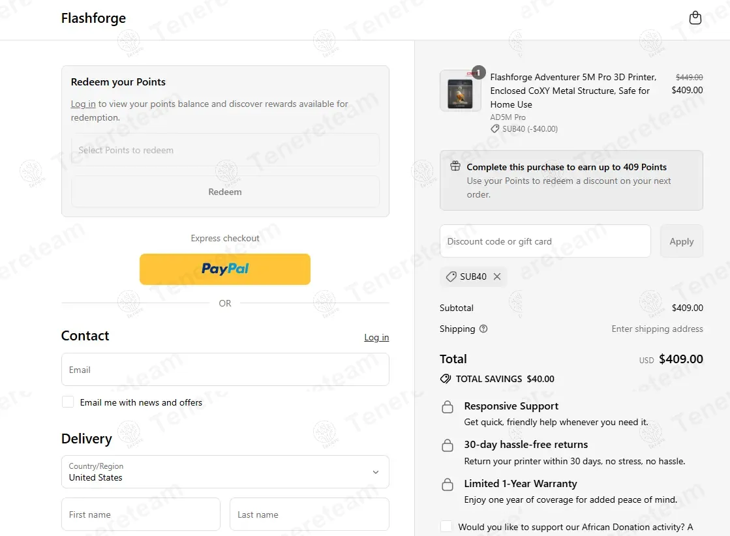The width and height of the screenshot is (730, 536).
Task: Click the lock icon beside Limited 1-Year Warranty
Action: (448, 485)
